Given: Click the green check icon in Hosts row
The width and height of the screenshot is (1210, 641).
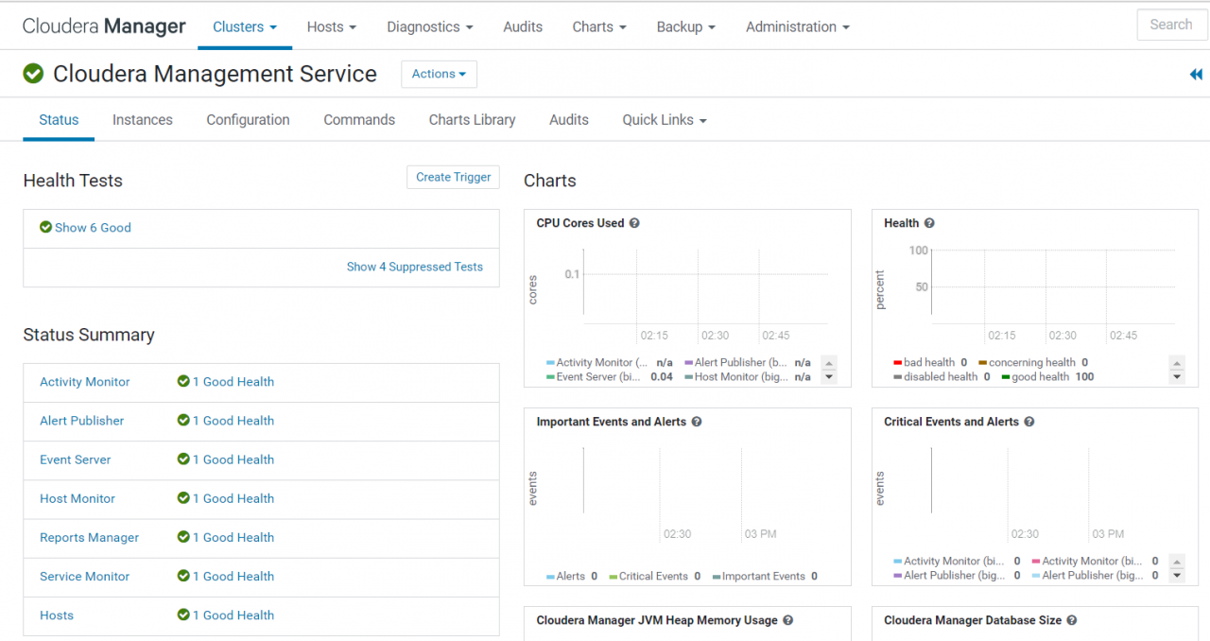Looking at the screenshot, I should [x=183, y=615].
